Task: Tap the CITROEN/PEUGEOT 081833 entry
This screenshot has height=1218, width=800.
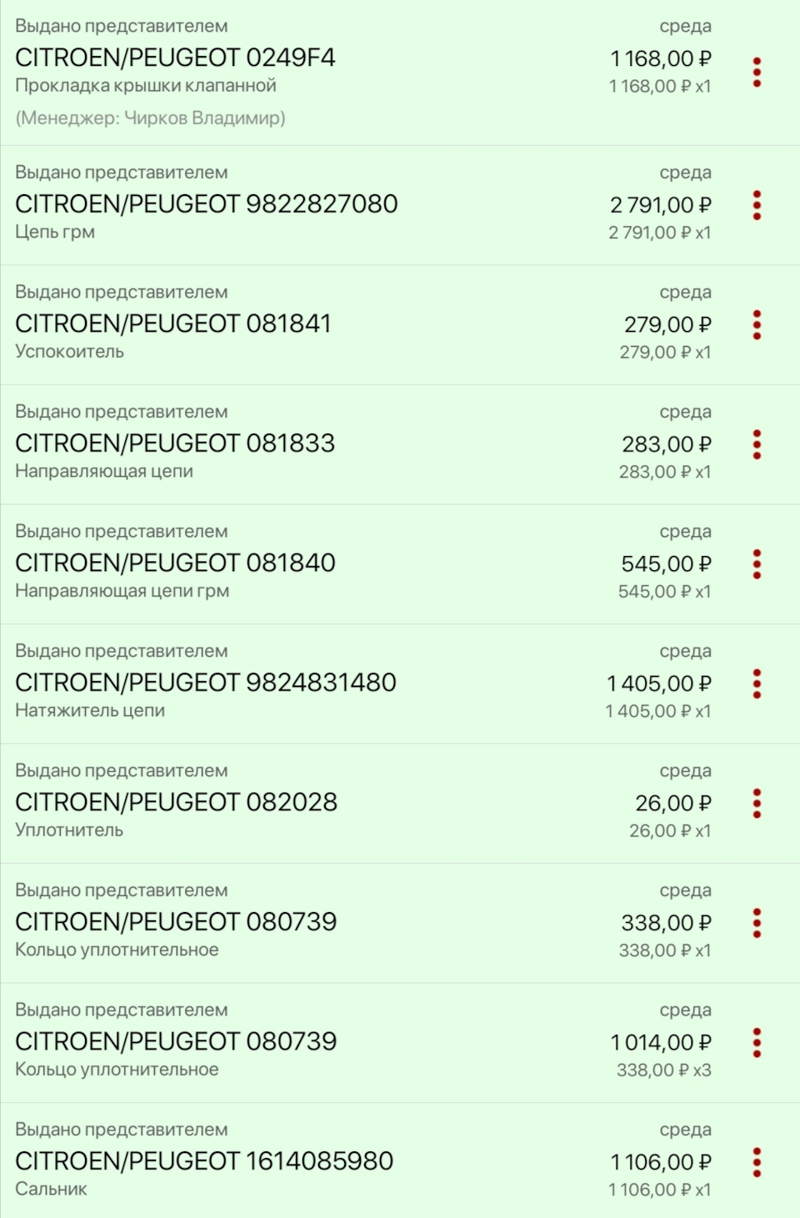Action: pos(175,444)
